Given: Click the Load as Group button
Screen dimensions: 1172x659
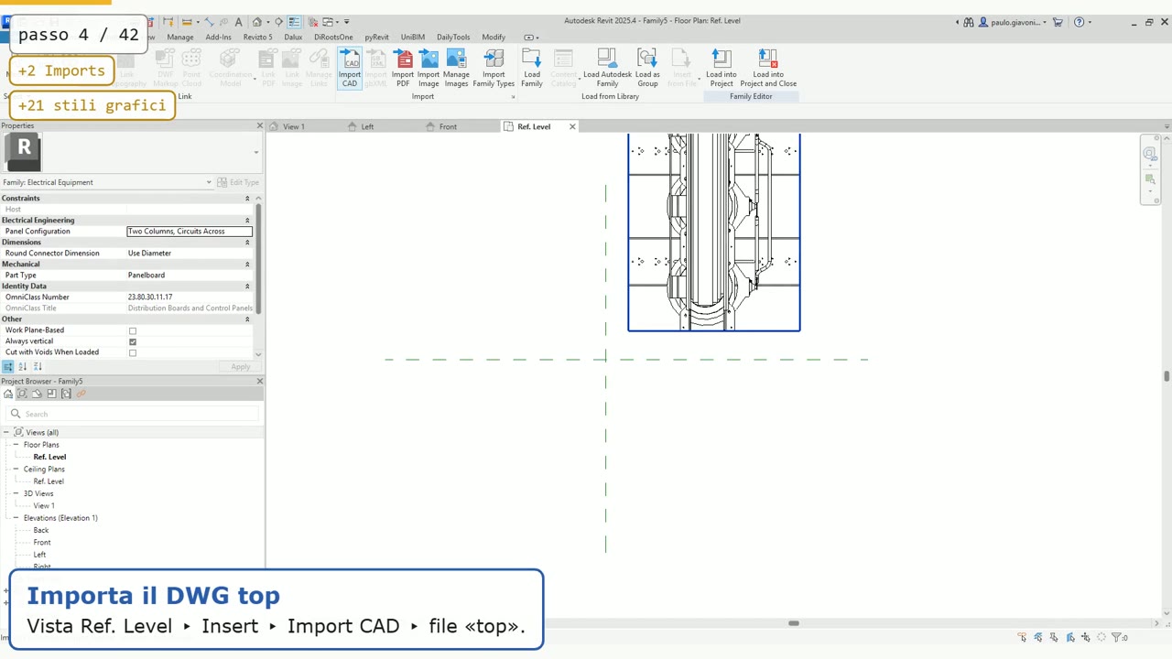Looking at the screenshot, I should pyautogui.click(x=647, y=69).
